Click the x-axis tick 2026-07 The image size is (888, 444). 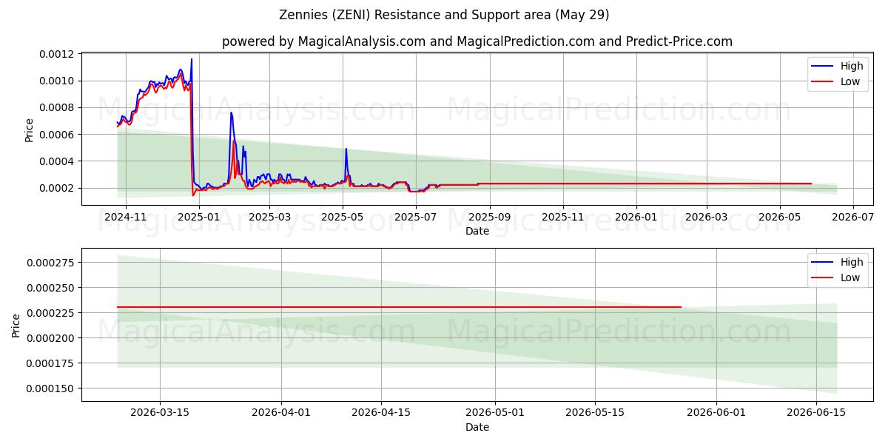[x=852, y=218]
